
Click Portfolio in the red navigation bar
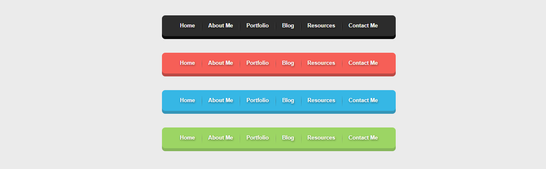point(258,63)
